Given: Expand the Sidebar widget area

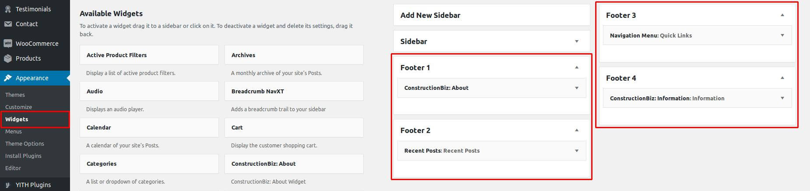Looking at the screenshot, I should point(577,41).
